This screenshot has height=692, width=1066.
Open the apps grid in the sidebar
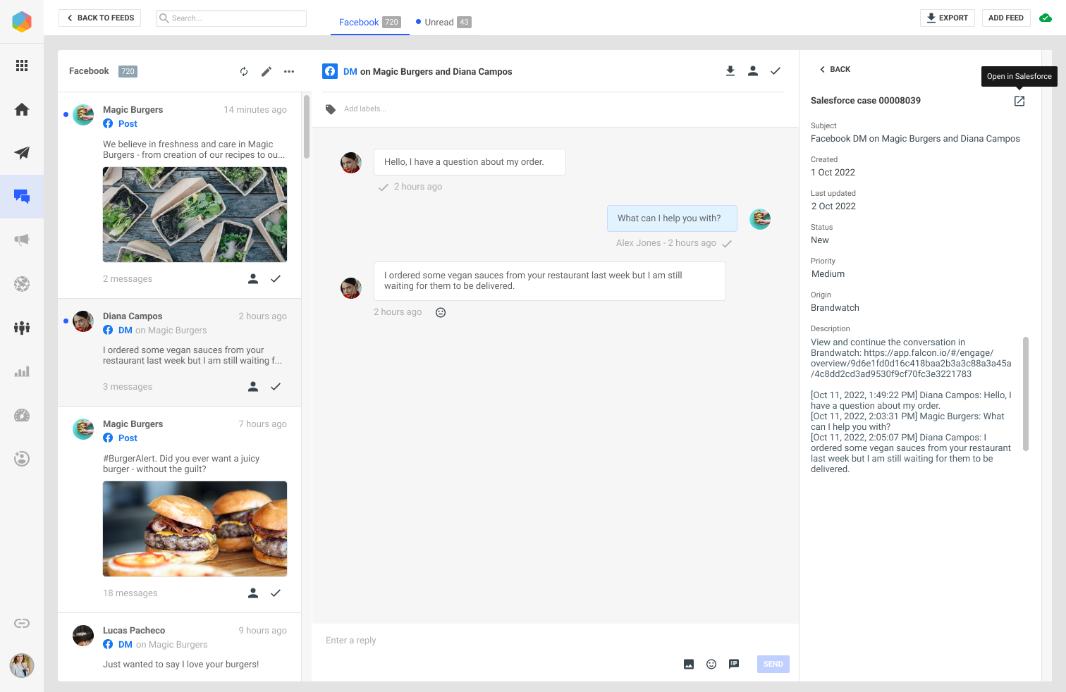click(22, 66)
